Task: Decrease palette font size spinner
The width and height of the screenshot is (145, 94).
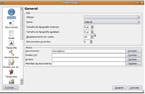Action: tap(92, 33)
